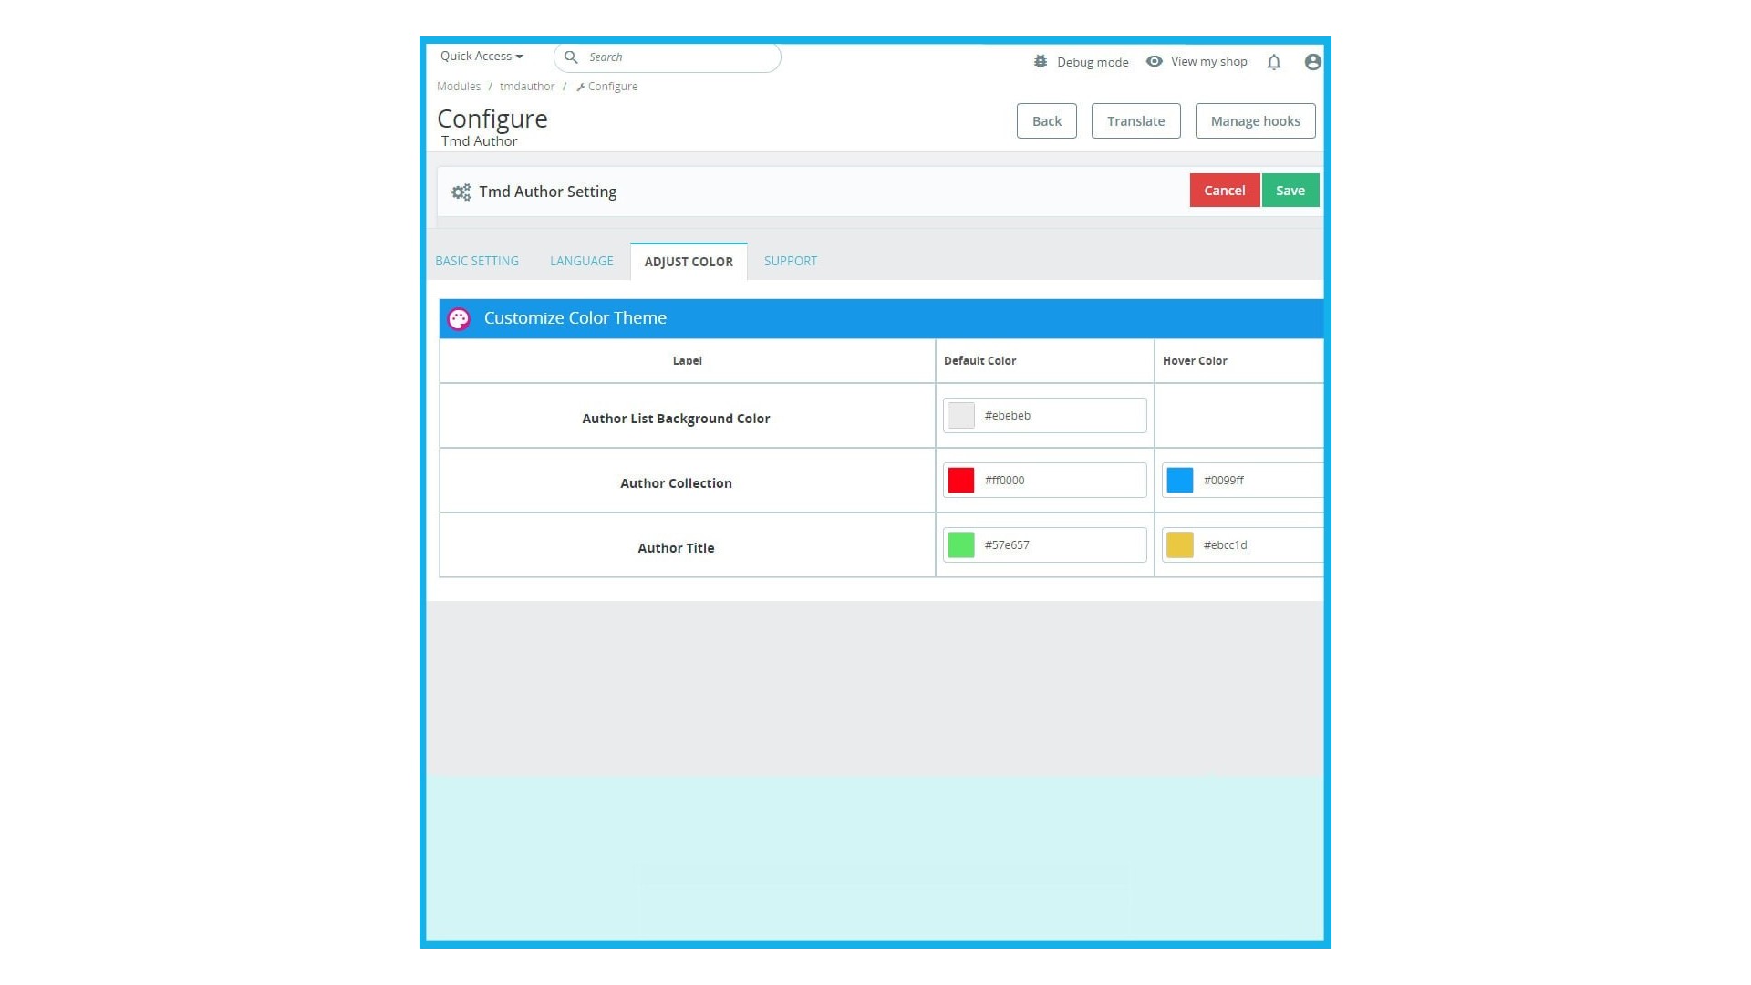The height and width of the screenshot is (985, 1751).
Task: Click the search magnifier icon
Action: tap(571, 57)
